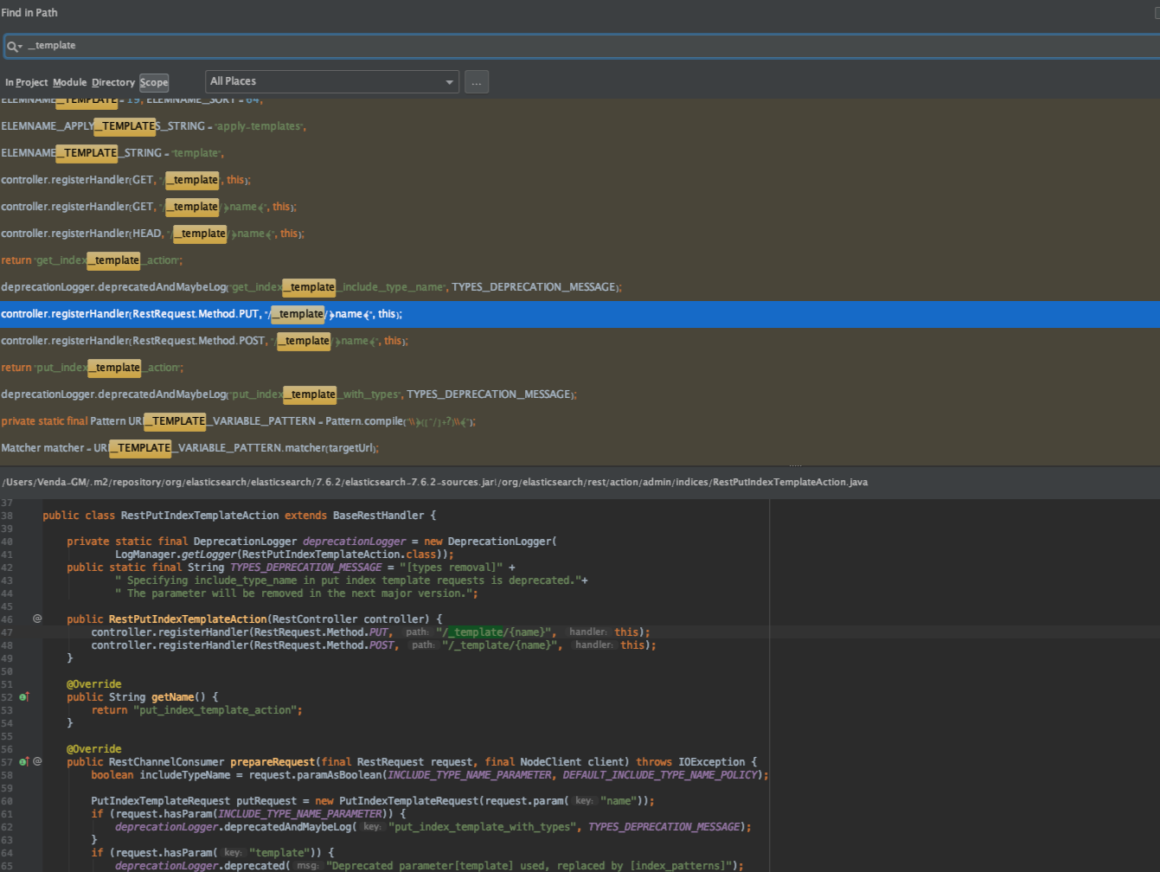This screenshot has width=1160, height=872.
Task: Open the All Places scope dropdown
Action: click(x=324, y=81)
